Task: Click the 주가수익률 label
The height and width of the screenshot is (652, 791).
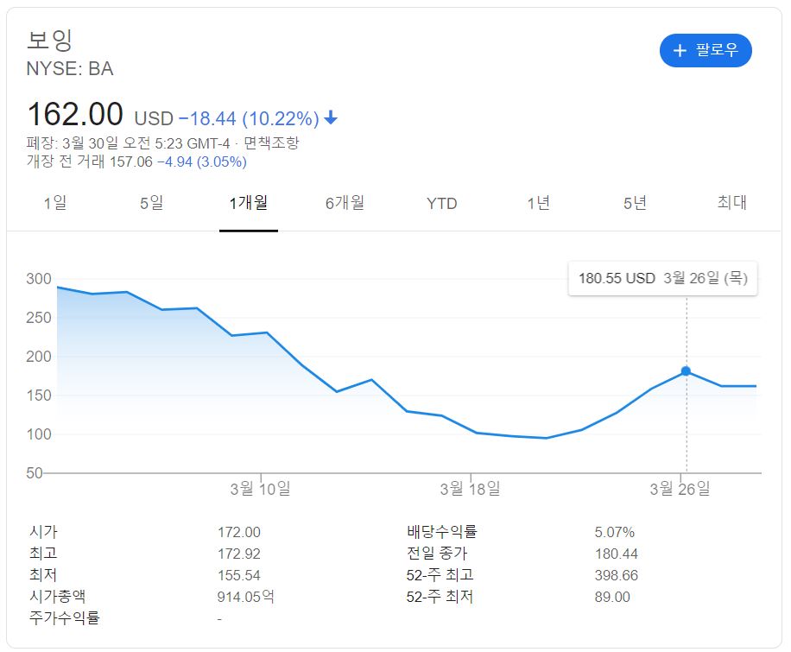Action: (x=65, y=617)
